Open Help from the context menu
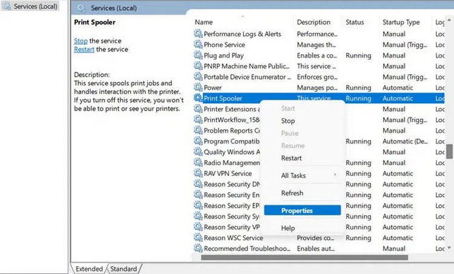 pyautogui.click(x=288, y=228)
